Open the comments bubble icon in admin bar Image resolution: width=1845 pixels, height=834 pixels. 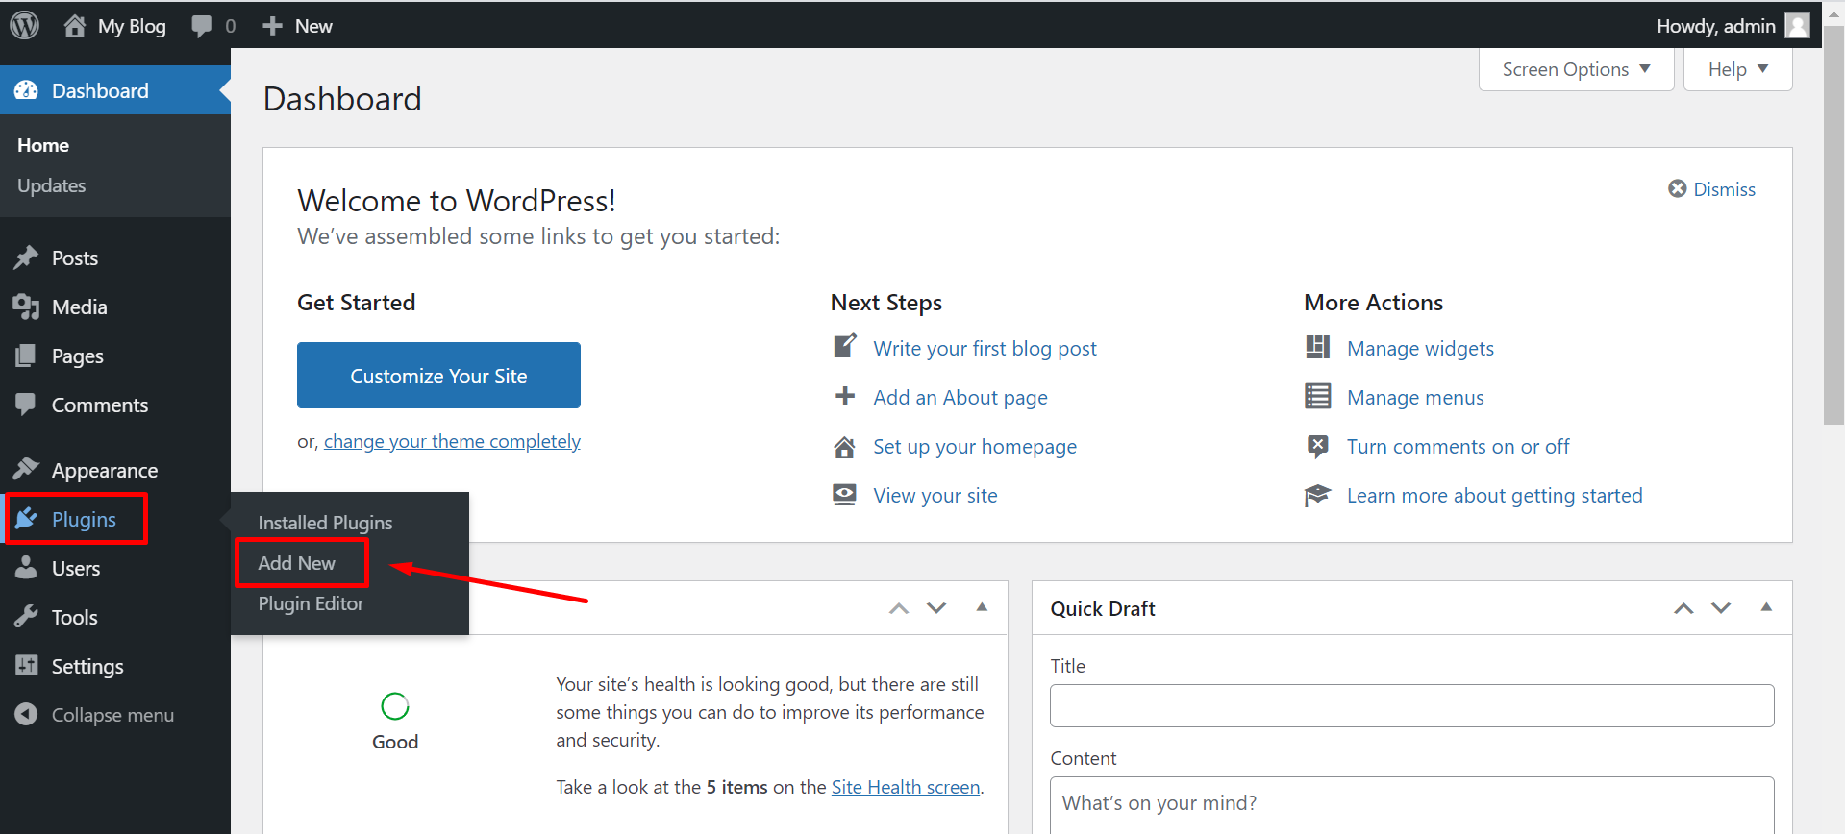201,26
